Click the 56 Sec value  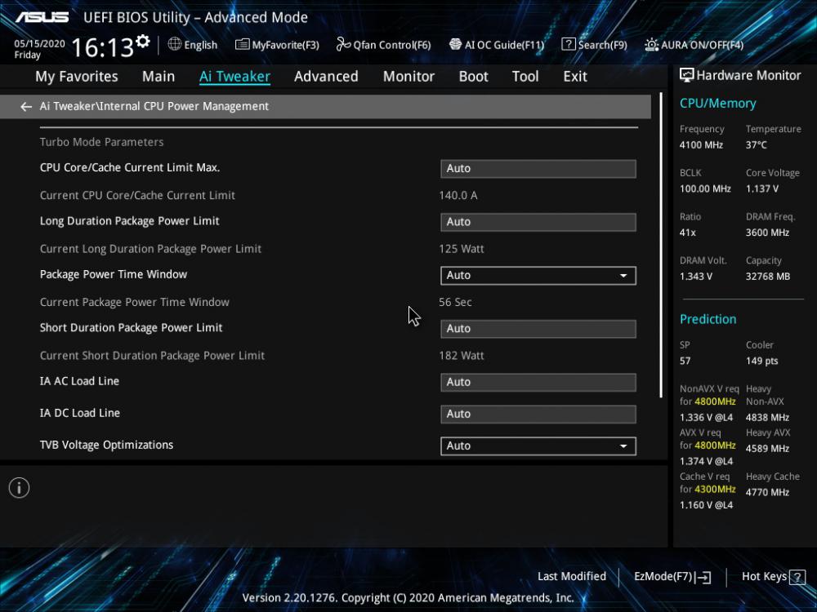pos(455,303)
